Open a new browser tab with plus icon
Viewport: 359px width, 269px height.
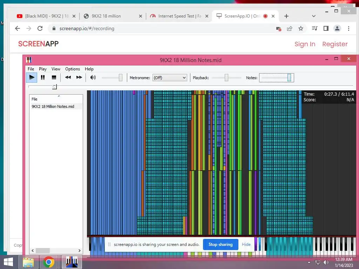(286, 16)
